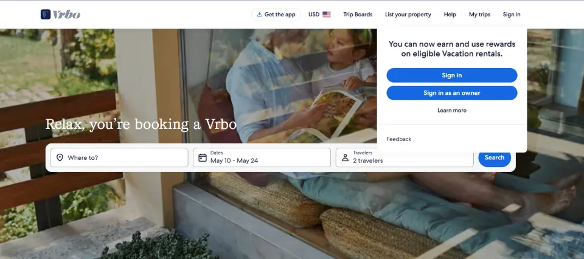Expand the 2 travelers selector

pyautogui.click(x=405, y=157)
